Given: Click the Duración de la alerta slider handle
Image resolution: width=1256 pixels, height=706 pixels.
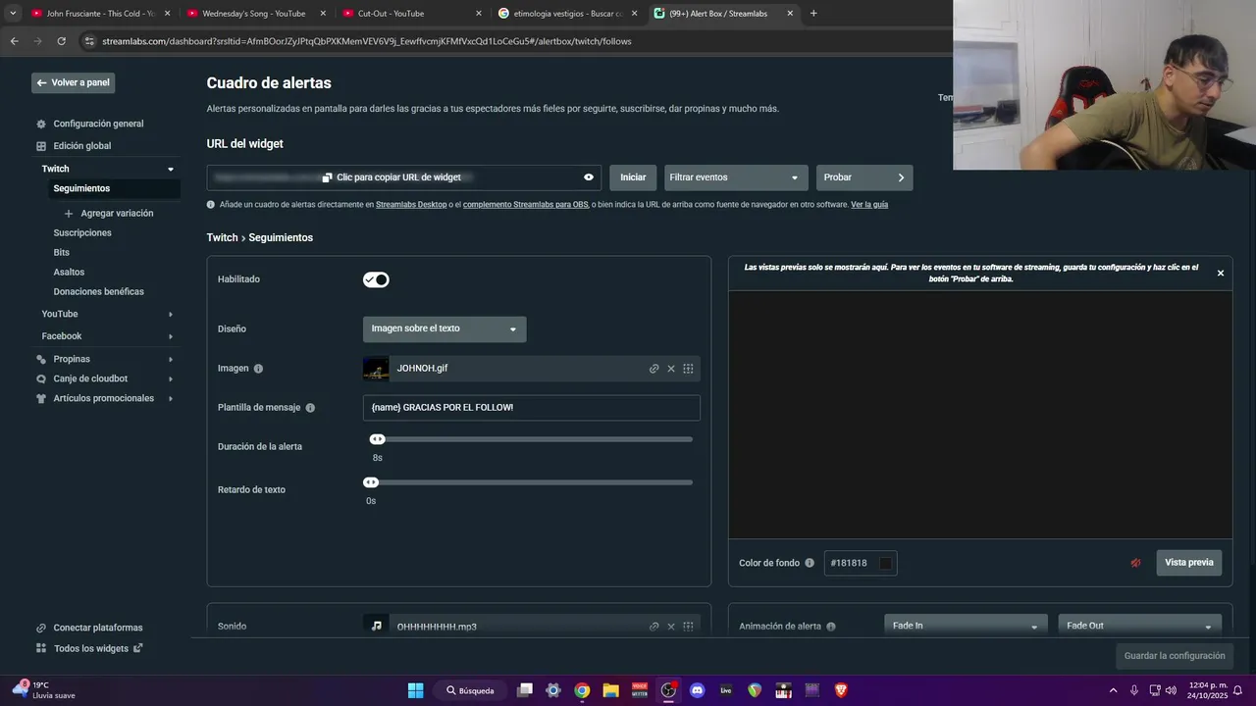Looking at the screenshot, I should tap(377, 439).
